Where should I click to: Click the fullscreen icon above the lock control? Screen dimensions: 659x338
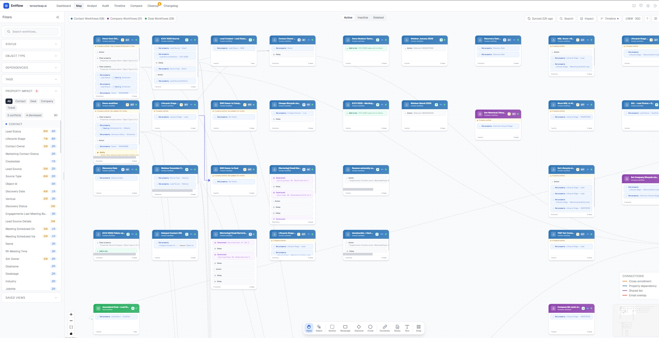coord(71,327)
